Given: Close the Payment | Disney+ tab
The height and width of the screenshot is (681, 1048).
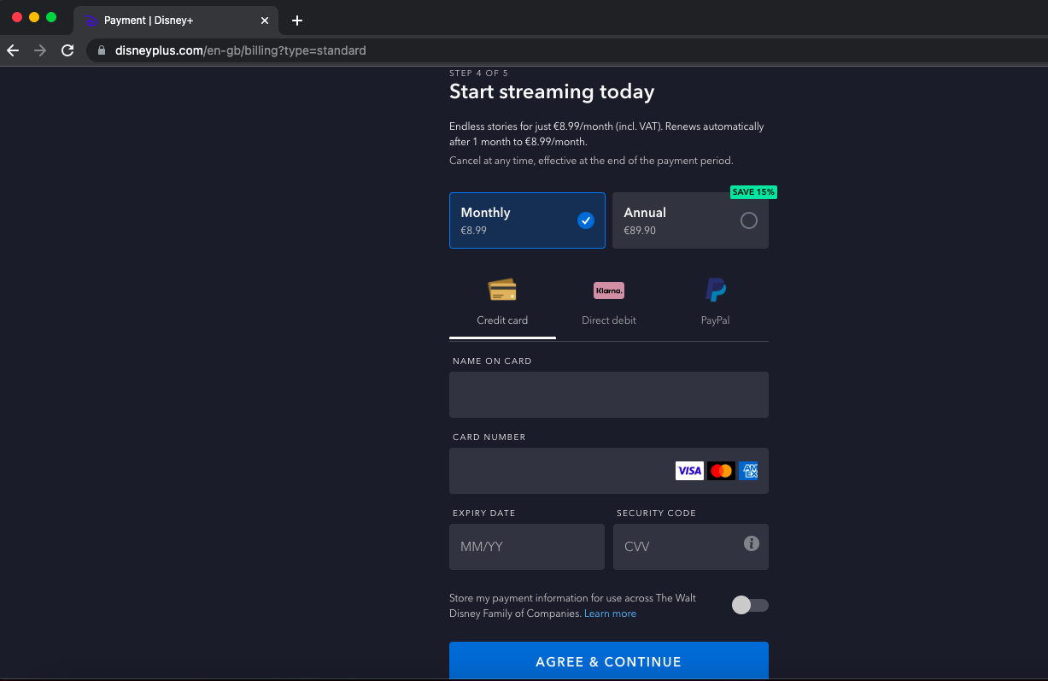Looking at the screenshot, I should tap(265, 21).
